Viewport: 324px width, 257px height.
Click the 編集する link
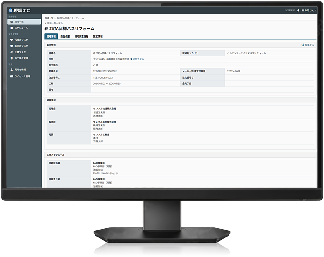pos(308,45)
